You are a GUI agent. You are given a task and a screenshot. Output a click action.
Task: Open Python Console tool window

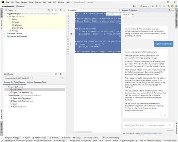(39, 137)
